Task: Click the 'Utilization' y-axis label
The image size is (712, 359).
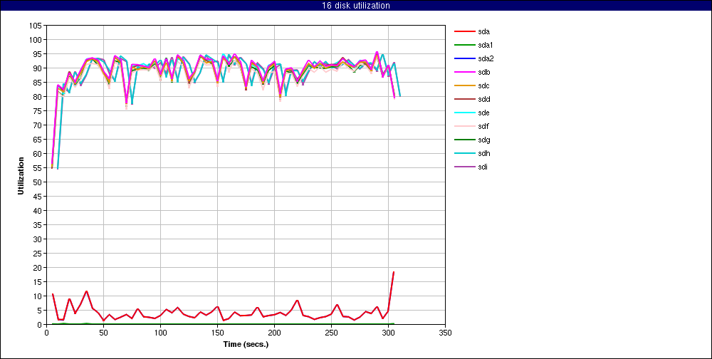Action: pos(21,176)
